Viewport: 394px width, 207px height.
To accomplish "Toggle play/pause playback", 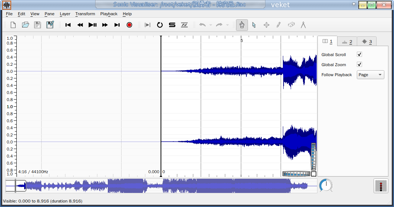I will pos(93,25).
